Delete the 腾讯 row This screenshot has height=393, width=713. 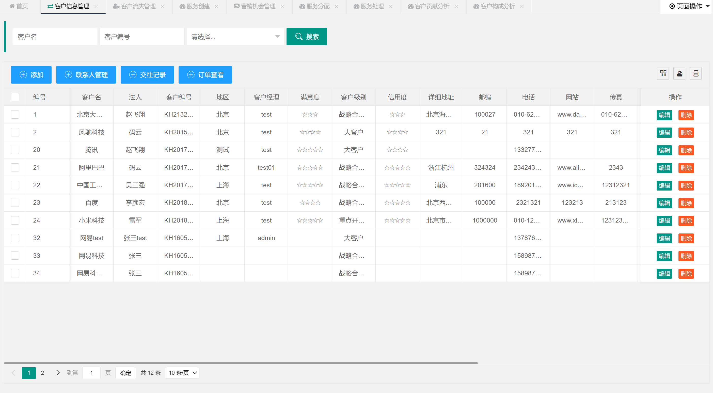tap(686, 150)
